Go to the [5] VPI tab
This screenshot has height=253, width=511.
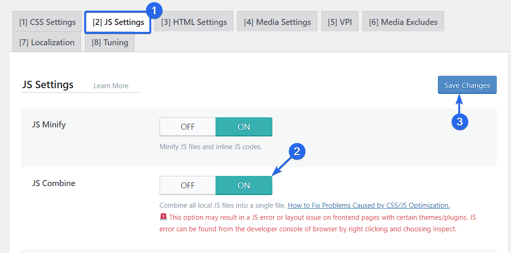coord(340,22)
